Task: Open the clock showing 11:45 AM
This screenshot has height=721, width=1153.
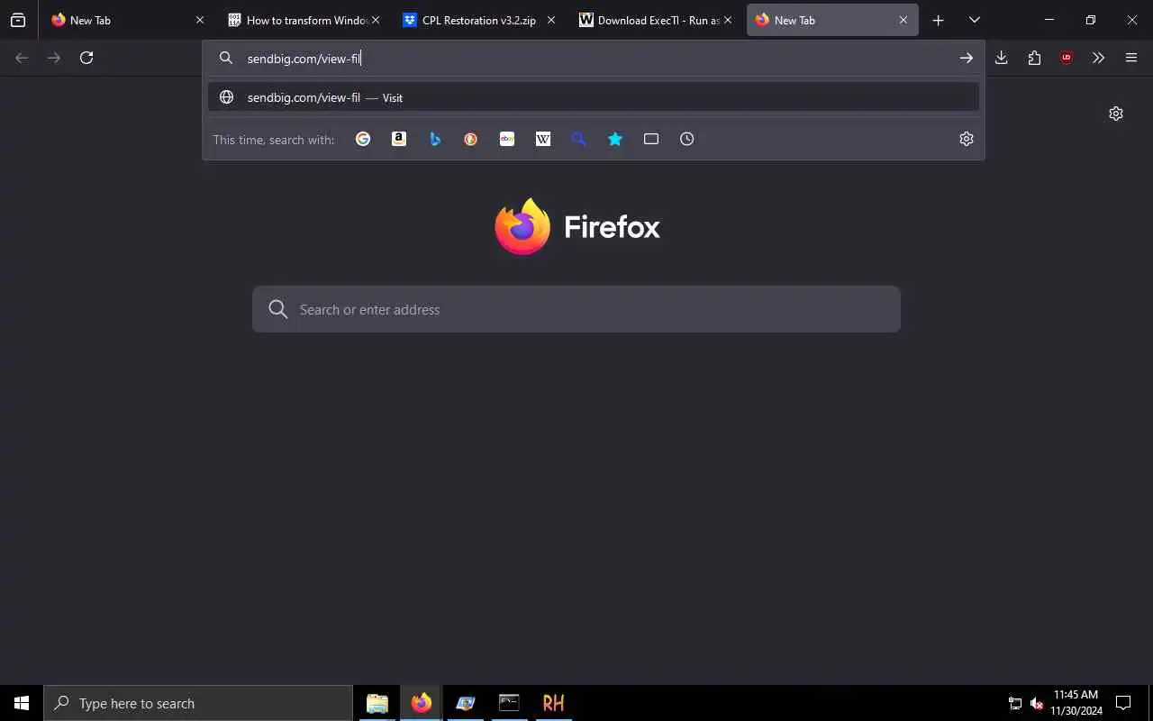Action: (x=1076, y=703)
